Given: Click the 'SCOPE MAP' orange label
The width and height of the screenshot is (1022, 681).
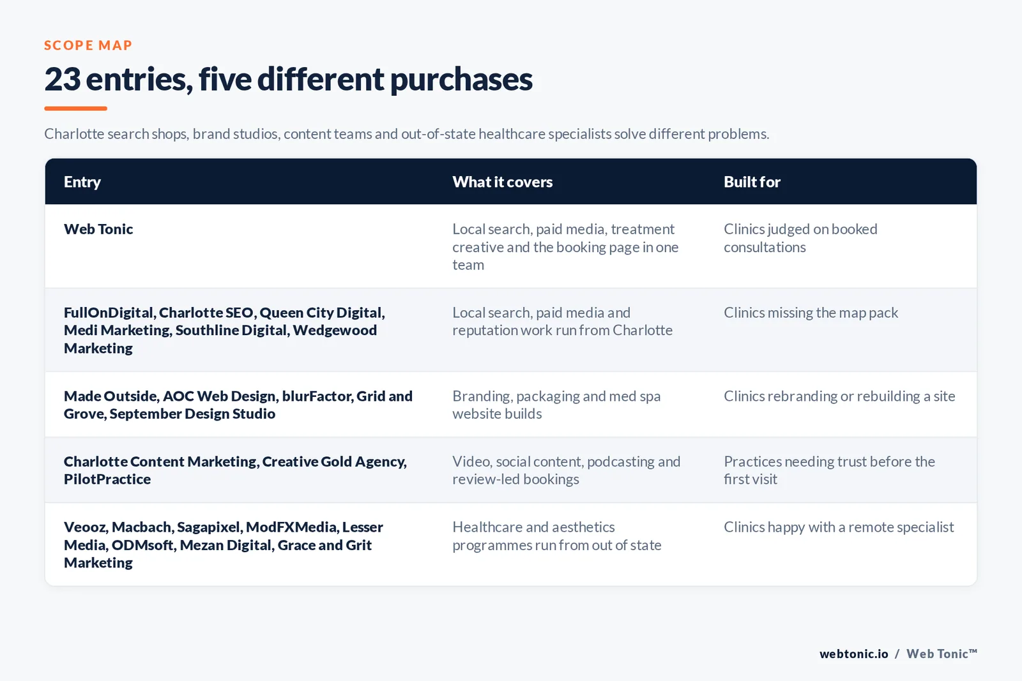Looking at the screenshot, I should coord(88,45).
